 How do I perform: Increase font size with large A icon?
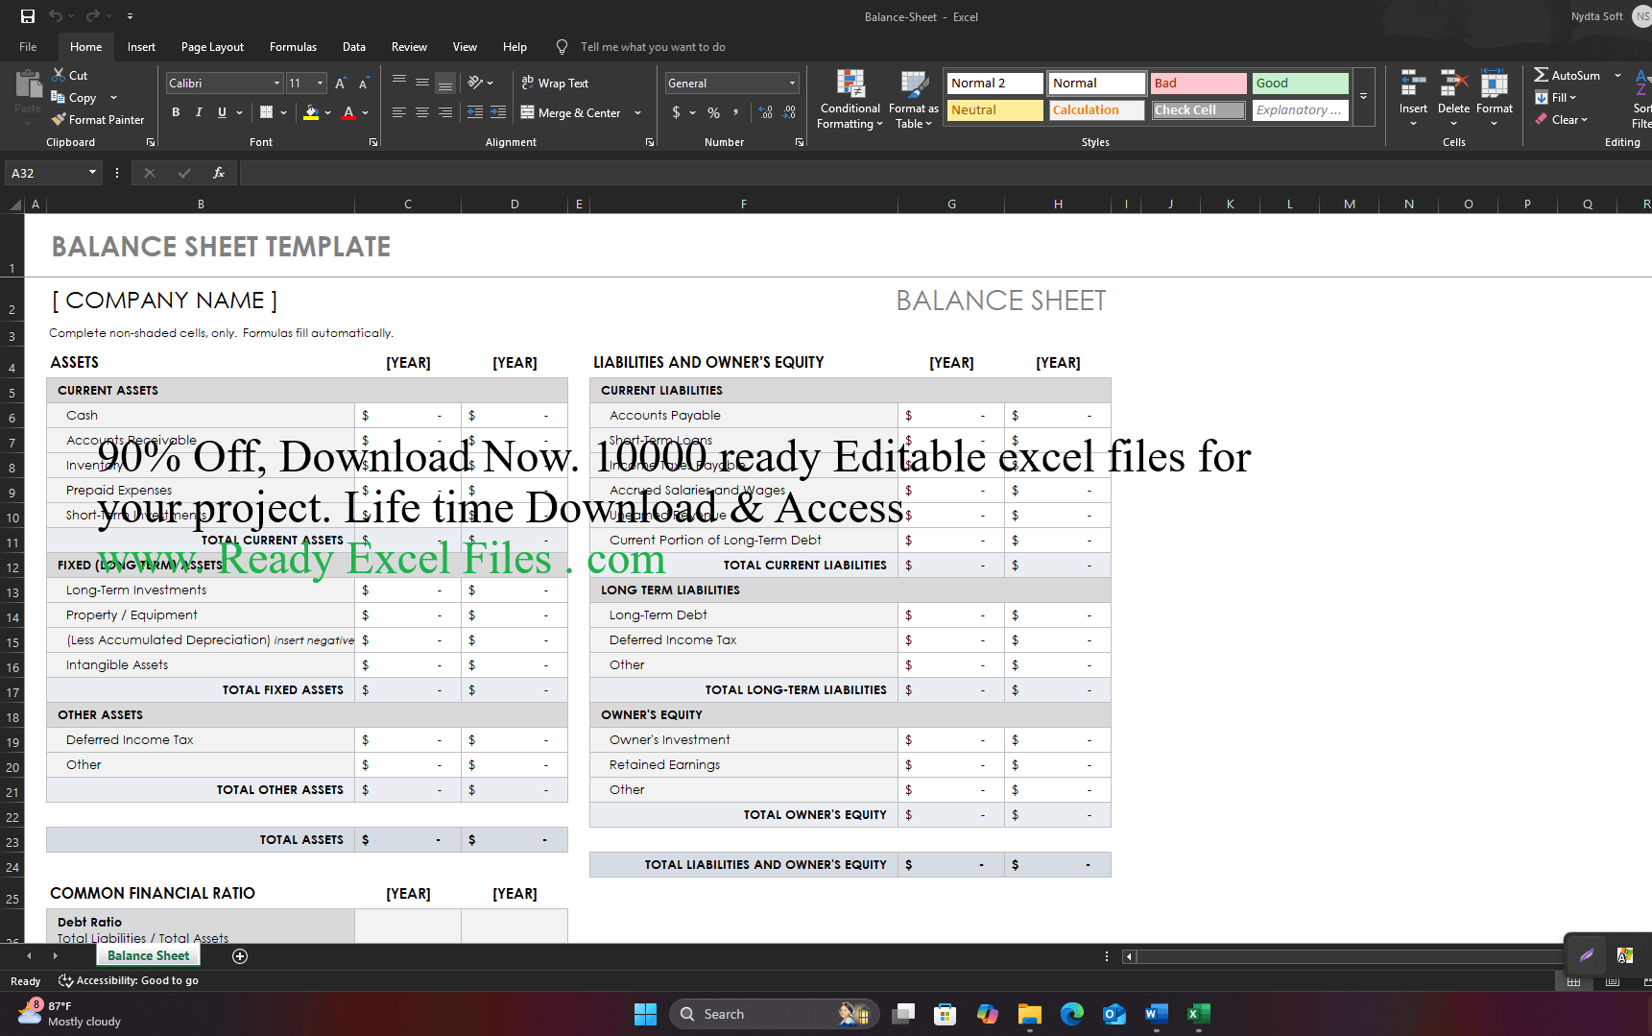click(341, 84)
